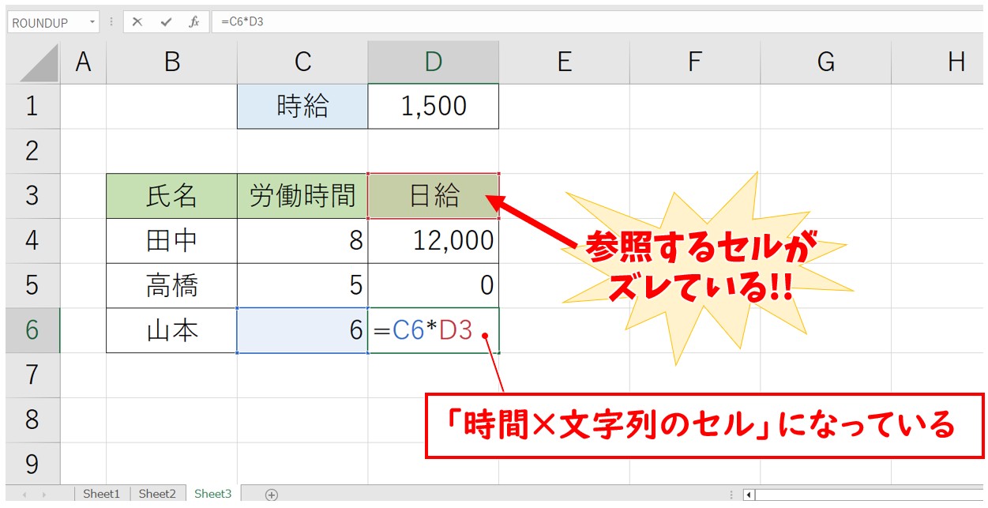
Task: Go to previous sheet with left arrow
Action: pos(24,495)
